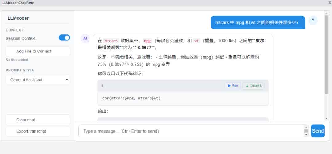Click the CONTEXT section heading

(x=15, y=30)
